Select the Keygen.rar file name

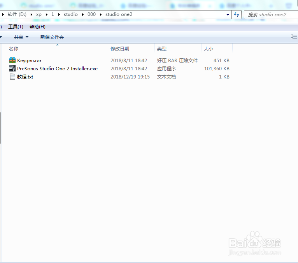29,61
